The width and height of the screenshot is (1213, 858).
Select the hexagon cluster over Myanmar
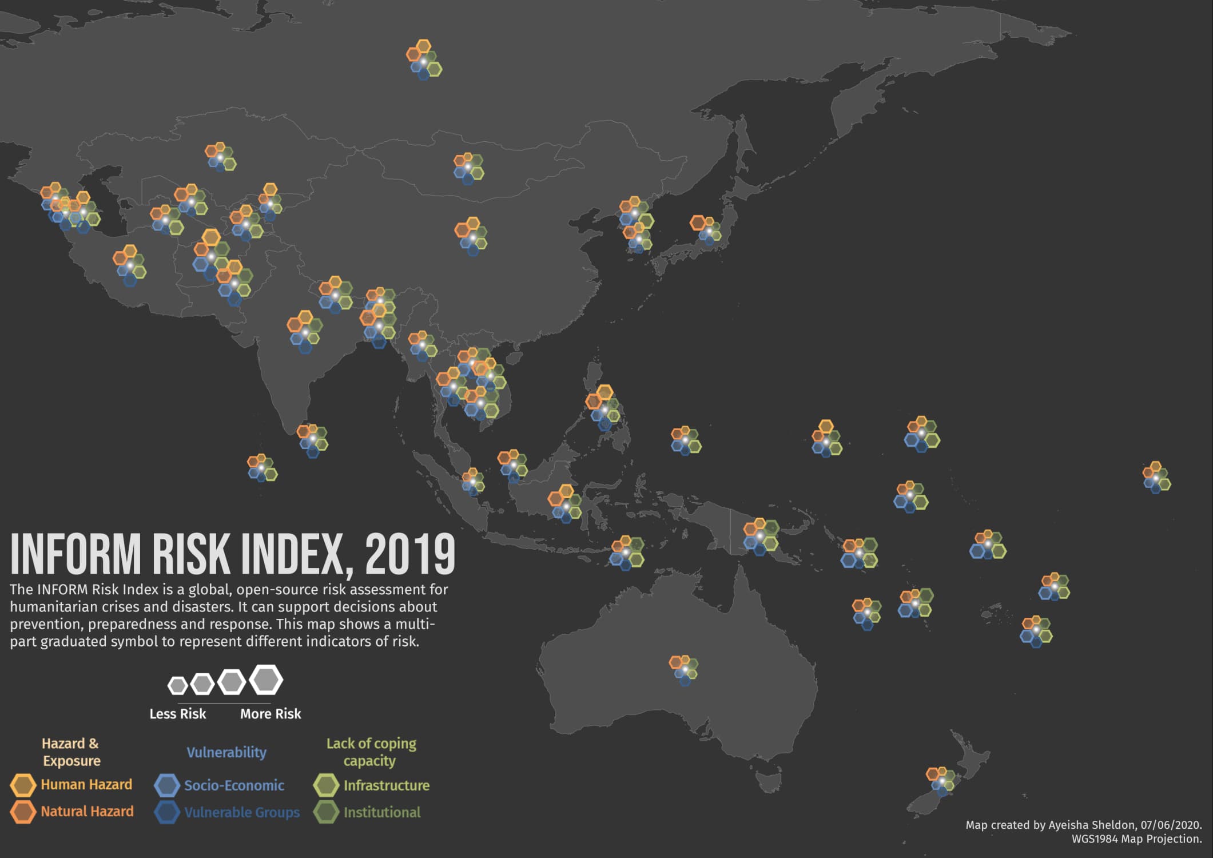pos(423,345)
